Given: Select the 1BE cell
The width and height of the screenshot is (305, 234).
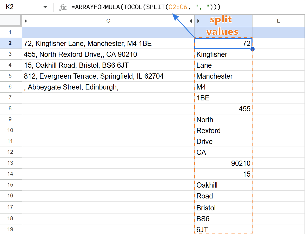Looking at the screenshot, I should (x=223, y=98).
